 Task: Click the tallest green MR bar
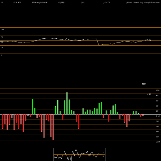(x=67, y=103)
